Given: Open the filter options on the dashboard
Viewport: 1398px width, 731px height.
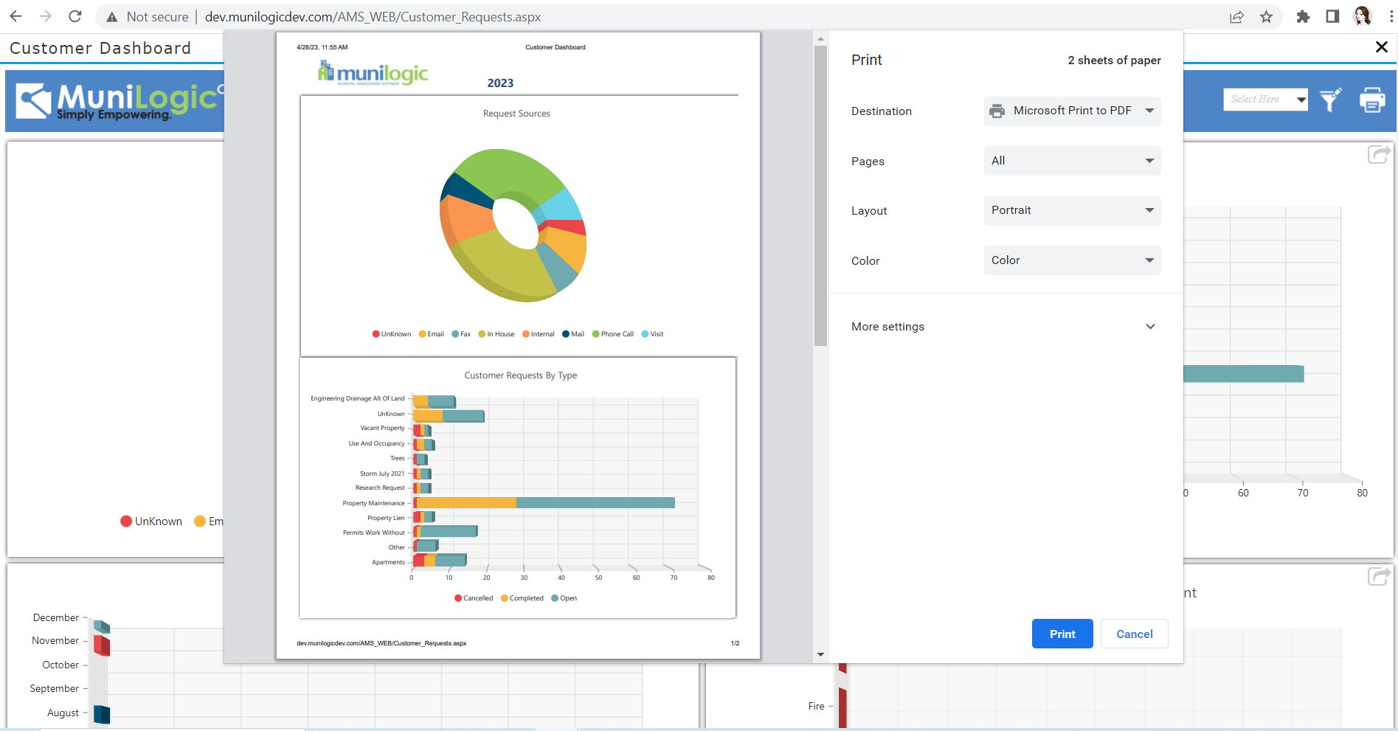Looking at the screenshot, I should (x=1330, y=99).
